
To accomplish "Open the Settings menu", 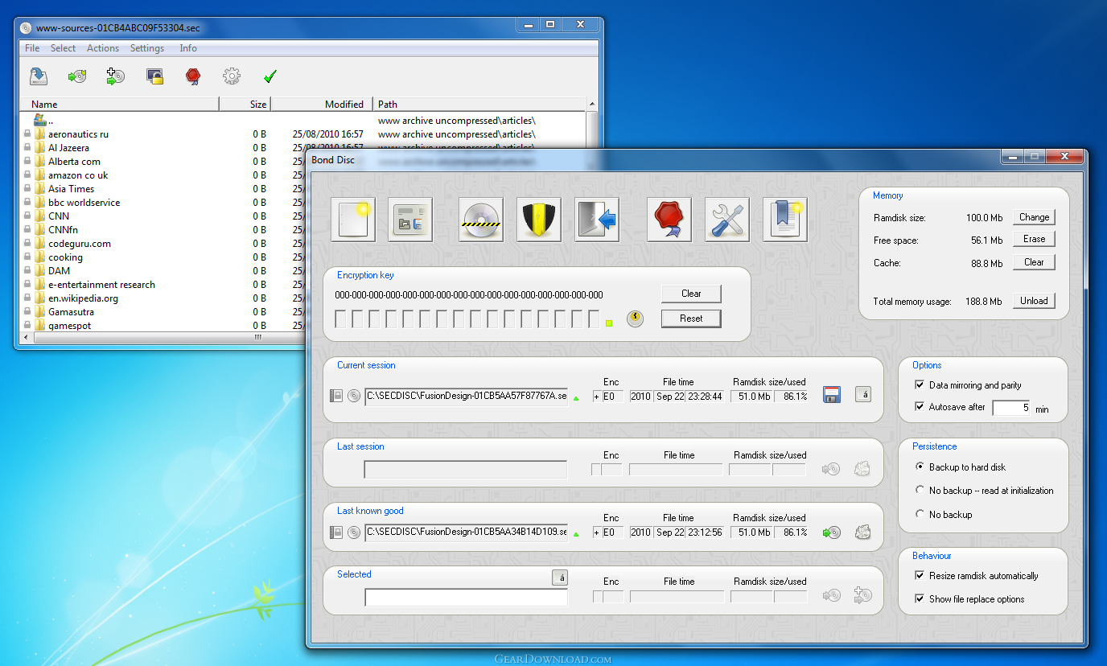I will point(147,48).
